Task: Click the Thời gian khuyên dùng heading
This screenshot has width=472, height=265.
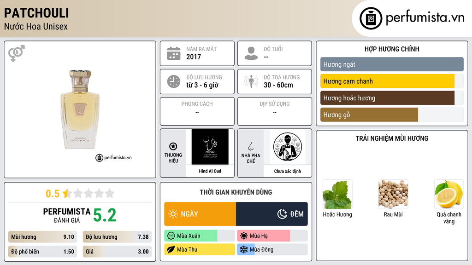Action: coord(236,192)
